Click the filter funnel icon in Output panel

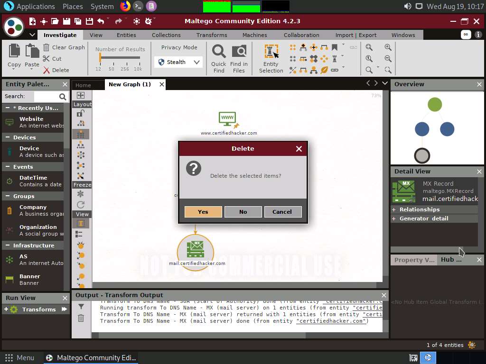81,307
